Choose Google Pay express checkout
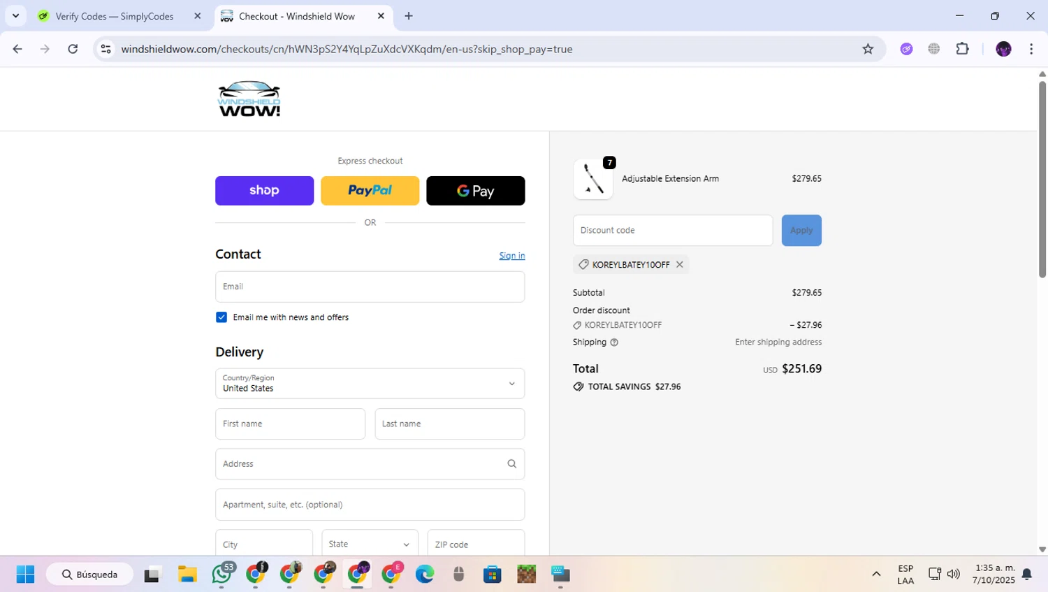Viewport: 1048px width, 592px height. point(475,191)
